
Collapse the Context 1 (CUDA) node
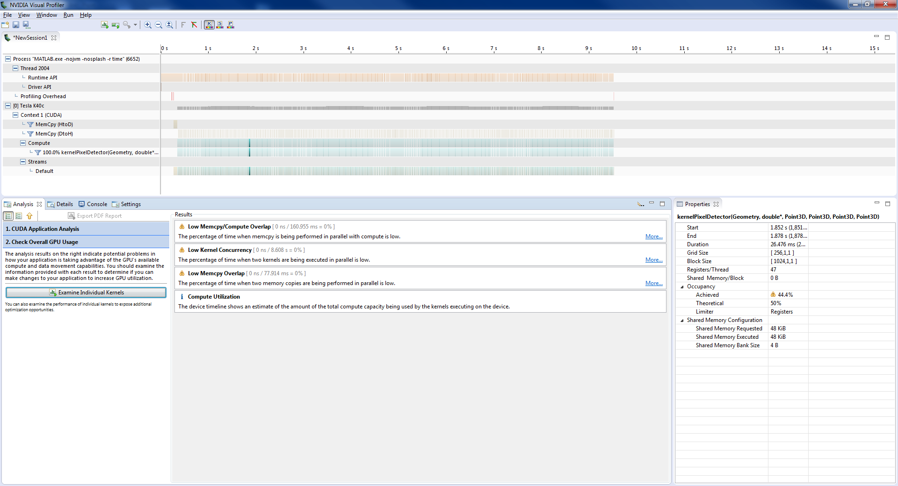(15, 115)
